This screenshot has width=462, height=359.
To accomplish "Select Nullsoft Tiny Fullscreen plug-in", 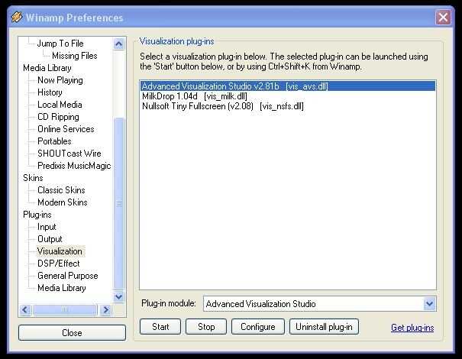I will click(288, 106).
